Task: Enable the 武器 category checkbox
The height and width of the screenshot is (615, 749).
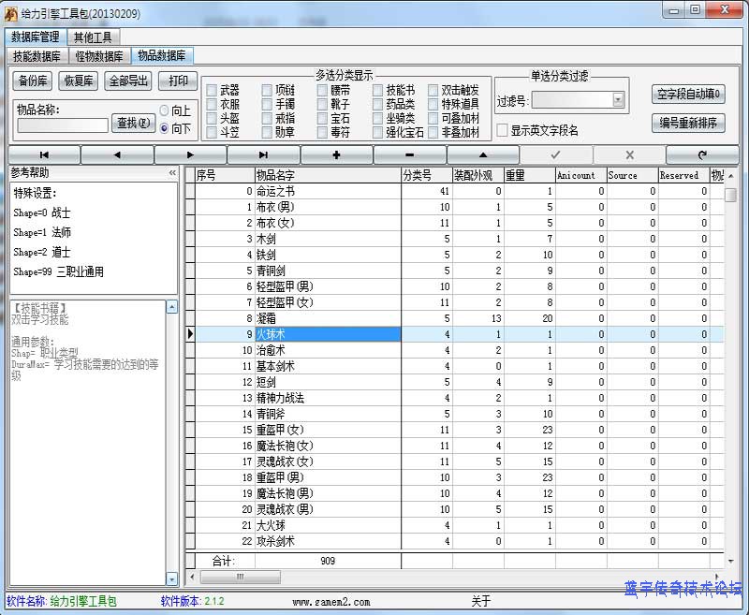Action: (x=211, y=91)
